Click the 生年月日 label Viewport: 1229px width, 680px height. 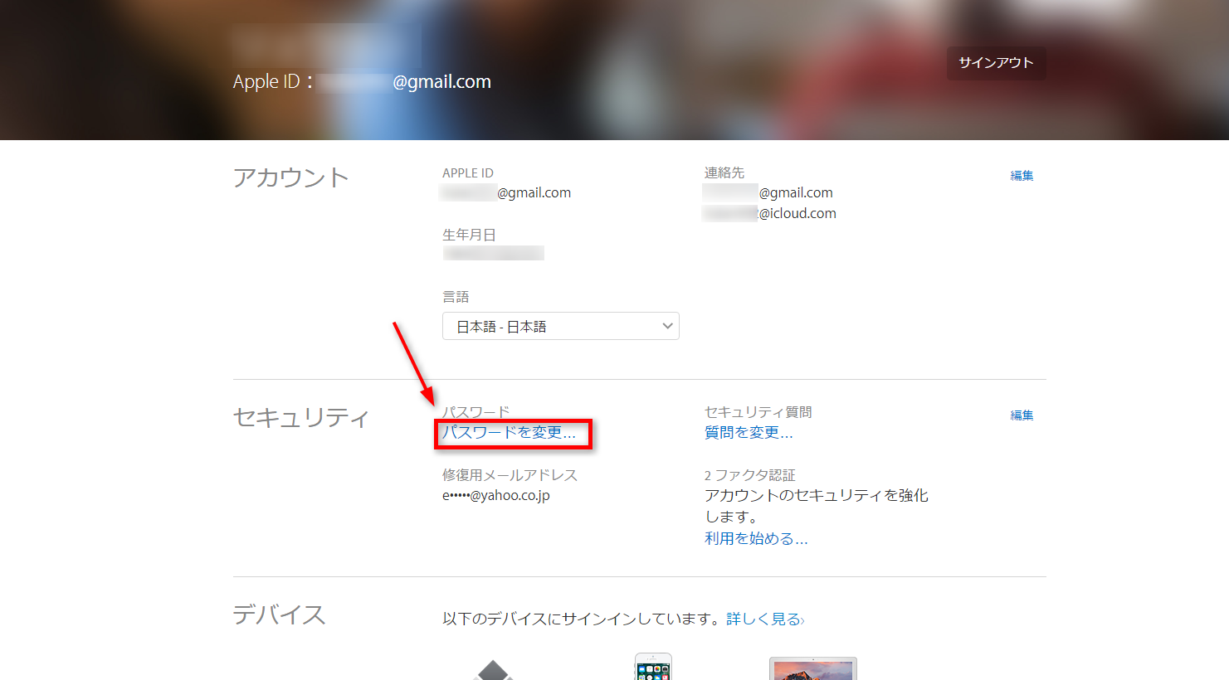pos(469,235)
